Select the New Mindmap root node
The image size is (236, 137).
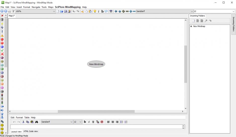click(96, 64)
